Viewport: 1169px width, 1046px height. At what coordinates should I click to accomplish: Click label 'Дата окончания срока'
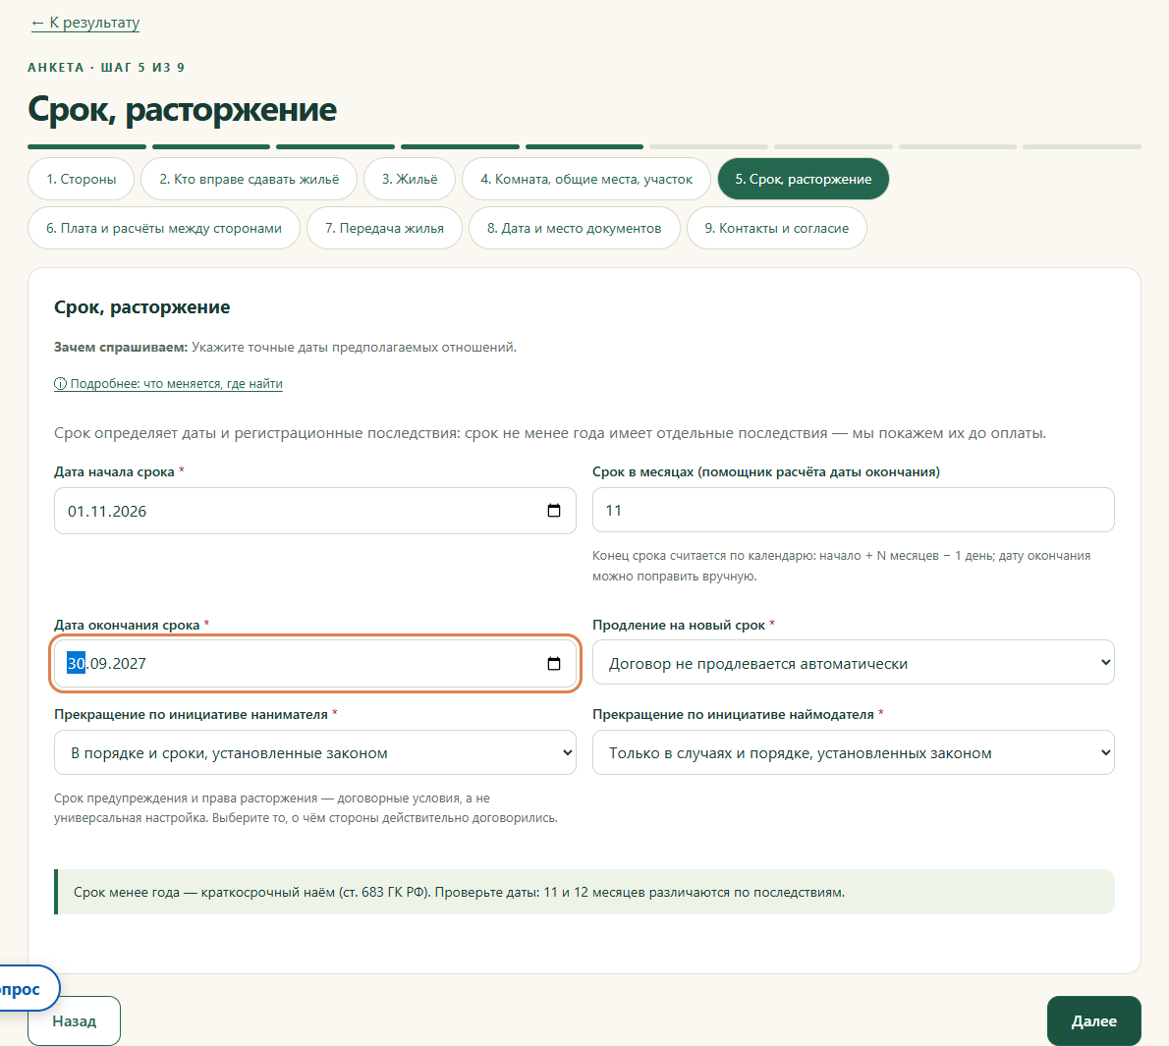[x=127, y=625]
